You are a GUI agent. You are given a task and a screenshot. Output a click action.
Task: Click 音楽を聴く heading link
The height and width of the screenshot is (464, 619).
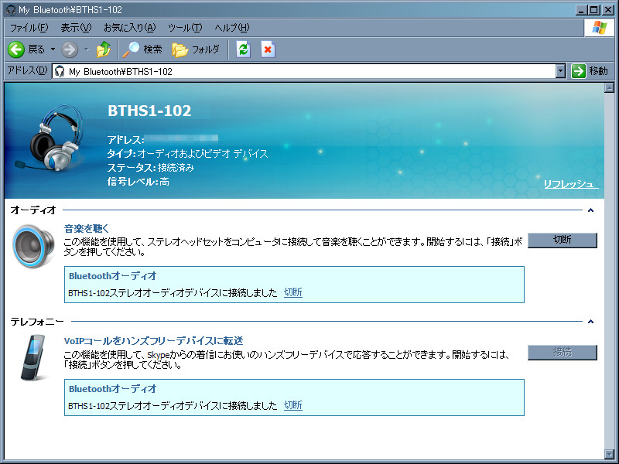tap(86, 228)
